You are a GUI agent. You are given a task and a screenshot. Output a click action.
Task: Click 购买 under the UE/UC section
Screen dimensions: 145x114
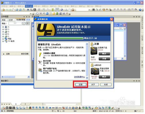click(104, 77)
